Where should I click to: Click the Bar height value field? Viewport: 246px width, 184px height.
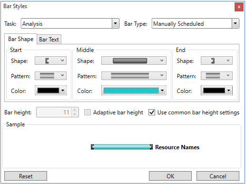(x=54, y=112)
